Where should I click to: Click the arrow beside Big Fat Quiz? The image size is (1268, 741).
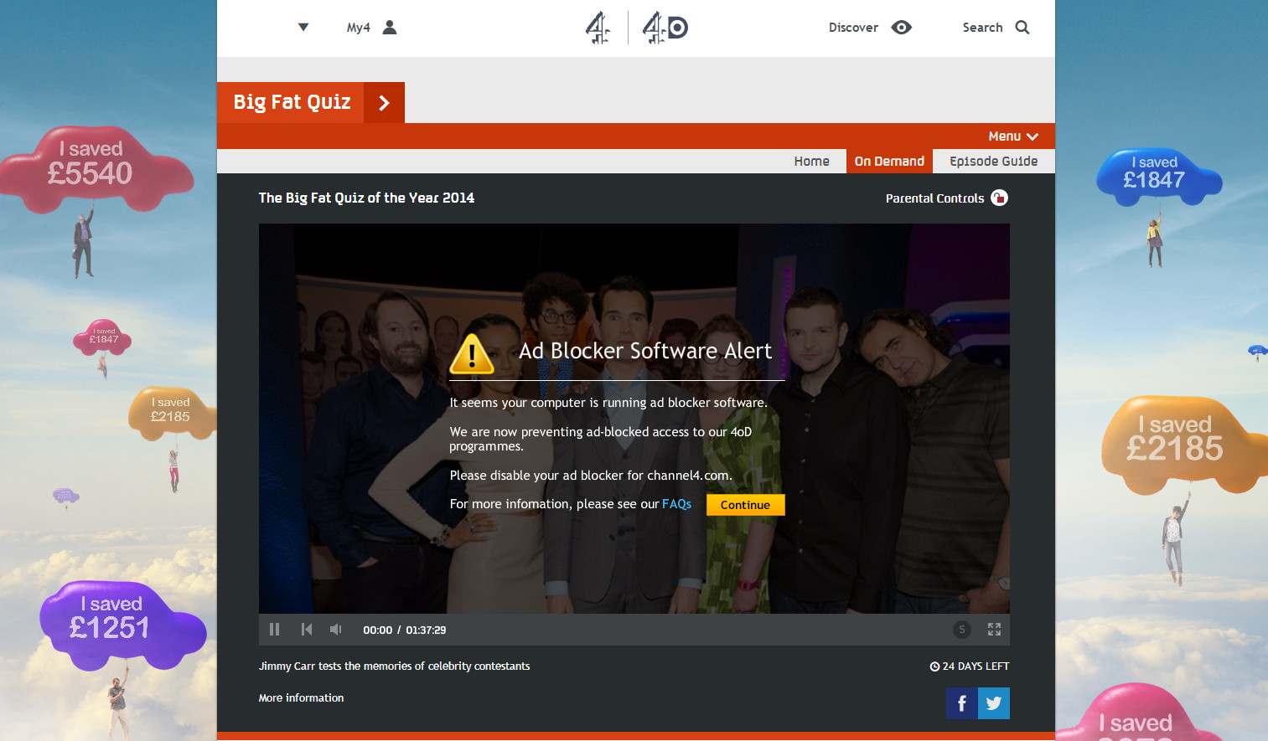384,103
